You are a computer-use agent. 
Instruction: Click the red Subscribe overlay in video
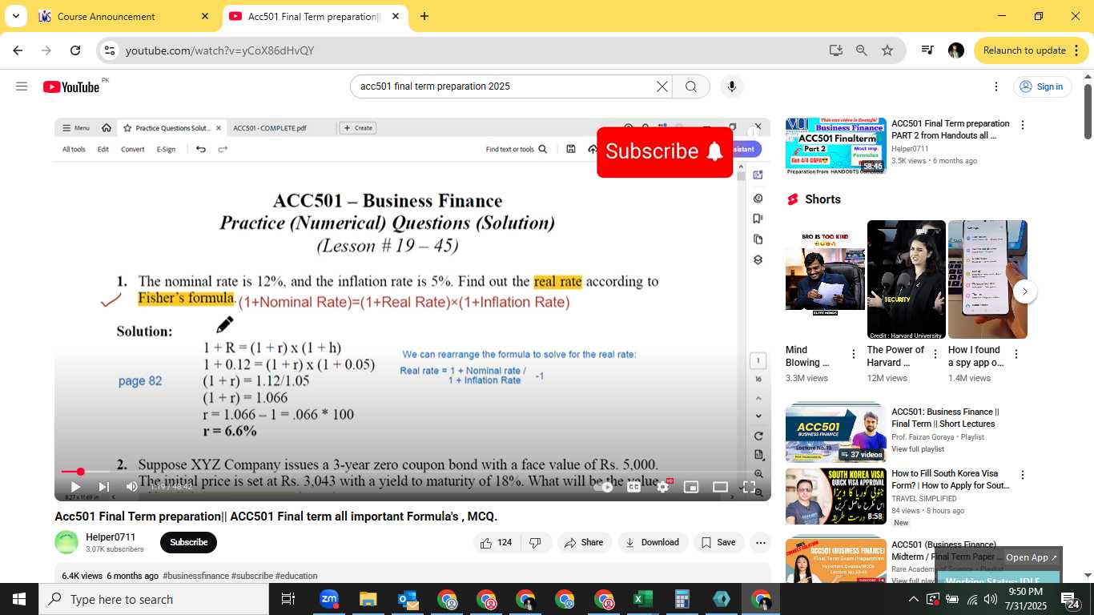point(665,151)
